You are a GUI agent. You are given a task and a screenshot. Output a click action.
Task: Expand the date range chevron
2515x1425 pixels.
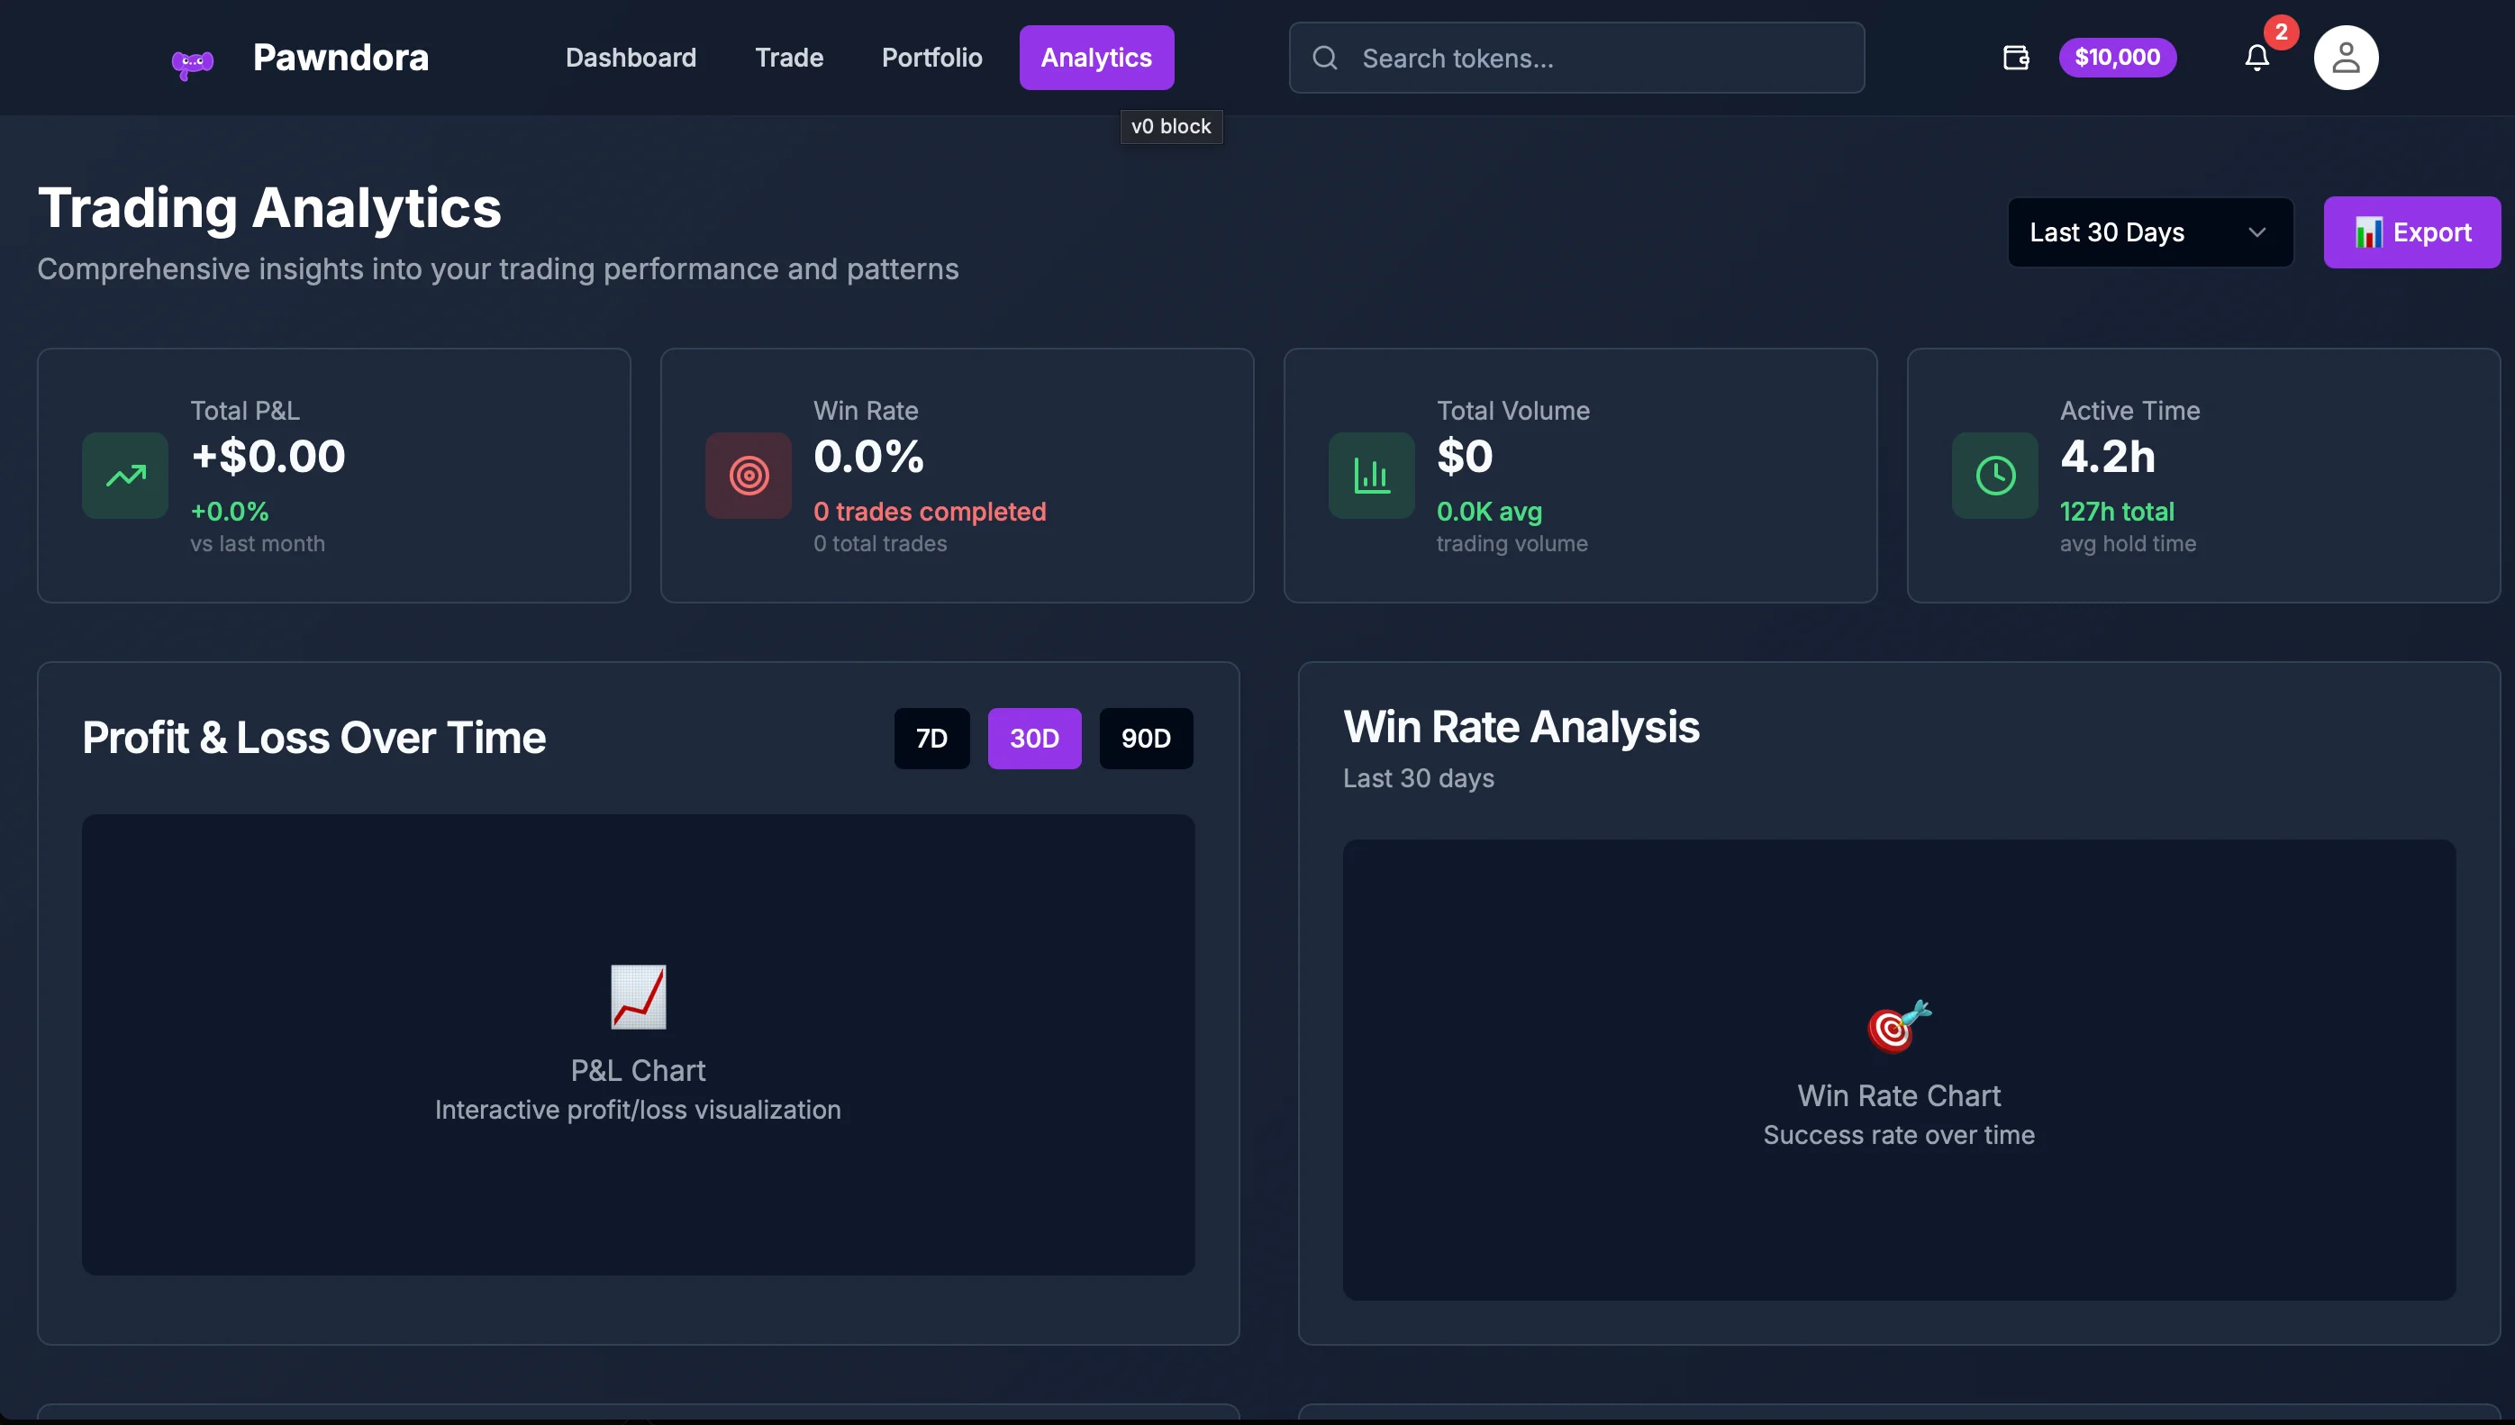pyautogui.click(x=2257, y=232)
